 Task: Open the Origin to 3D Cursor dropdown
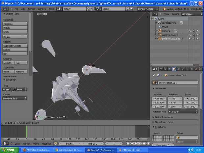pos(15,89)
